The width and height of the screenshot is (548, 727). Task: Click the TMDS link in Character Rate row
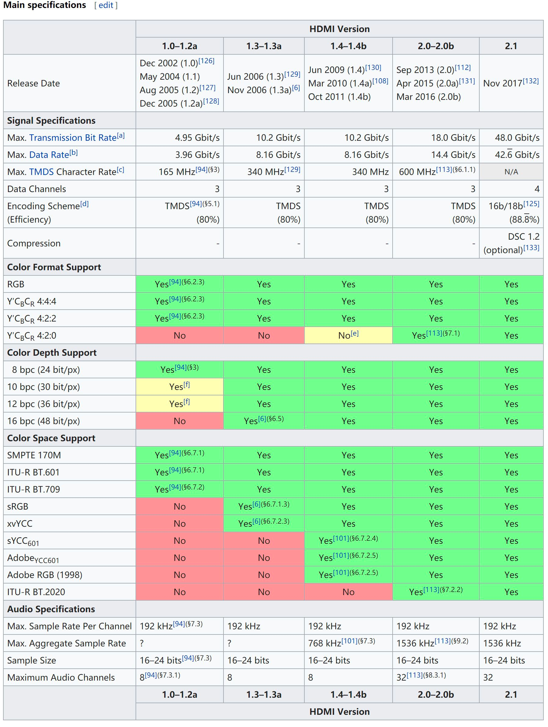(42, 171)
